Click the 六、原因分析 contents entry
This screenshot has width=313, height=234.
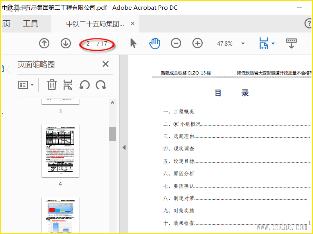236,174
